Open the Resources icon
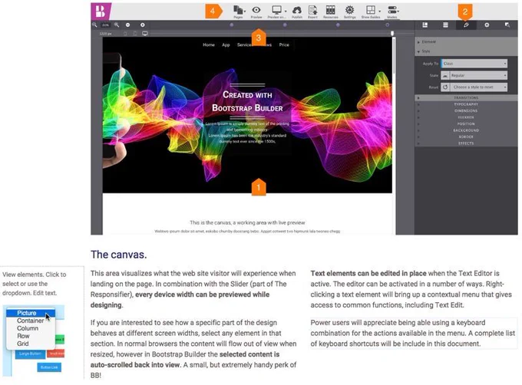This screenshot has height=385, width=522. click(331, 10)
